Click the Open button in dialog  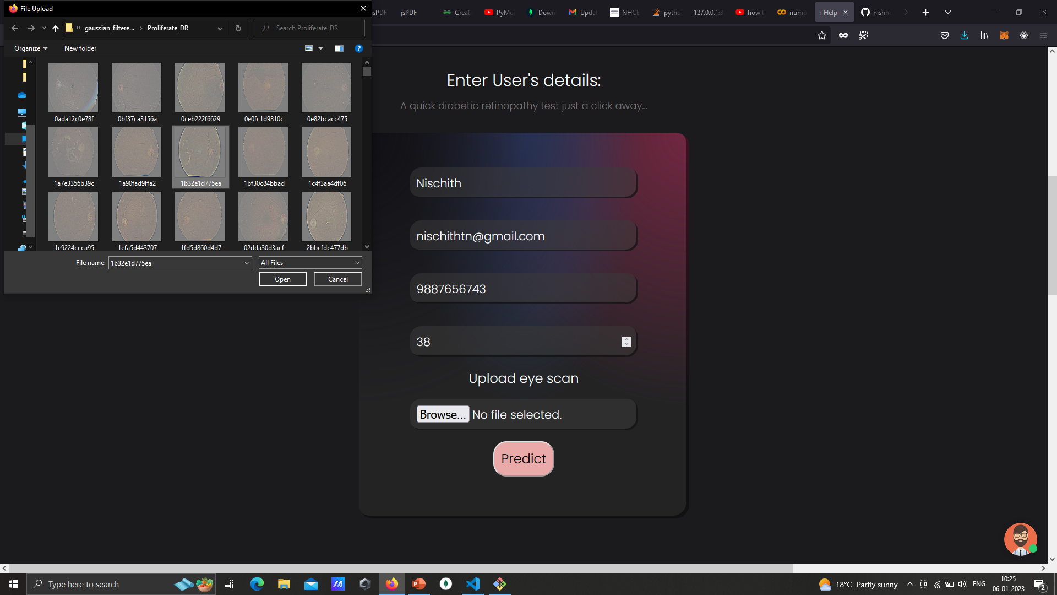(x=283, y=279)
